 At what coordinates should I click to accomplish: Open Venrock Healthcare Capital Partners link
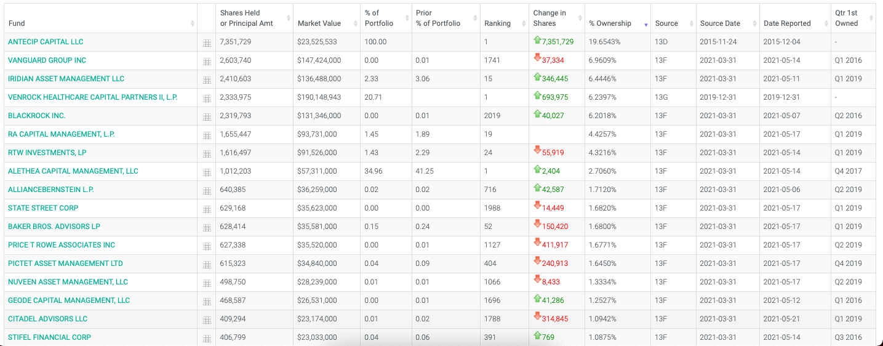tap(92, 97)
